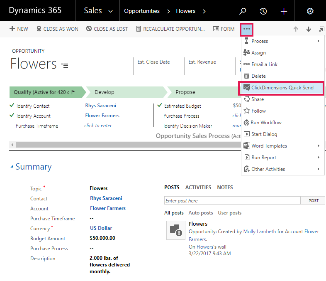This screenshot has width=326, height=281.
Task: Click Budget Amount $50,000.00 value
Action: click(x=102, y=238)
